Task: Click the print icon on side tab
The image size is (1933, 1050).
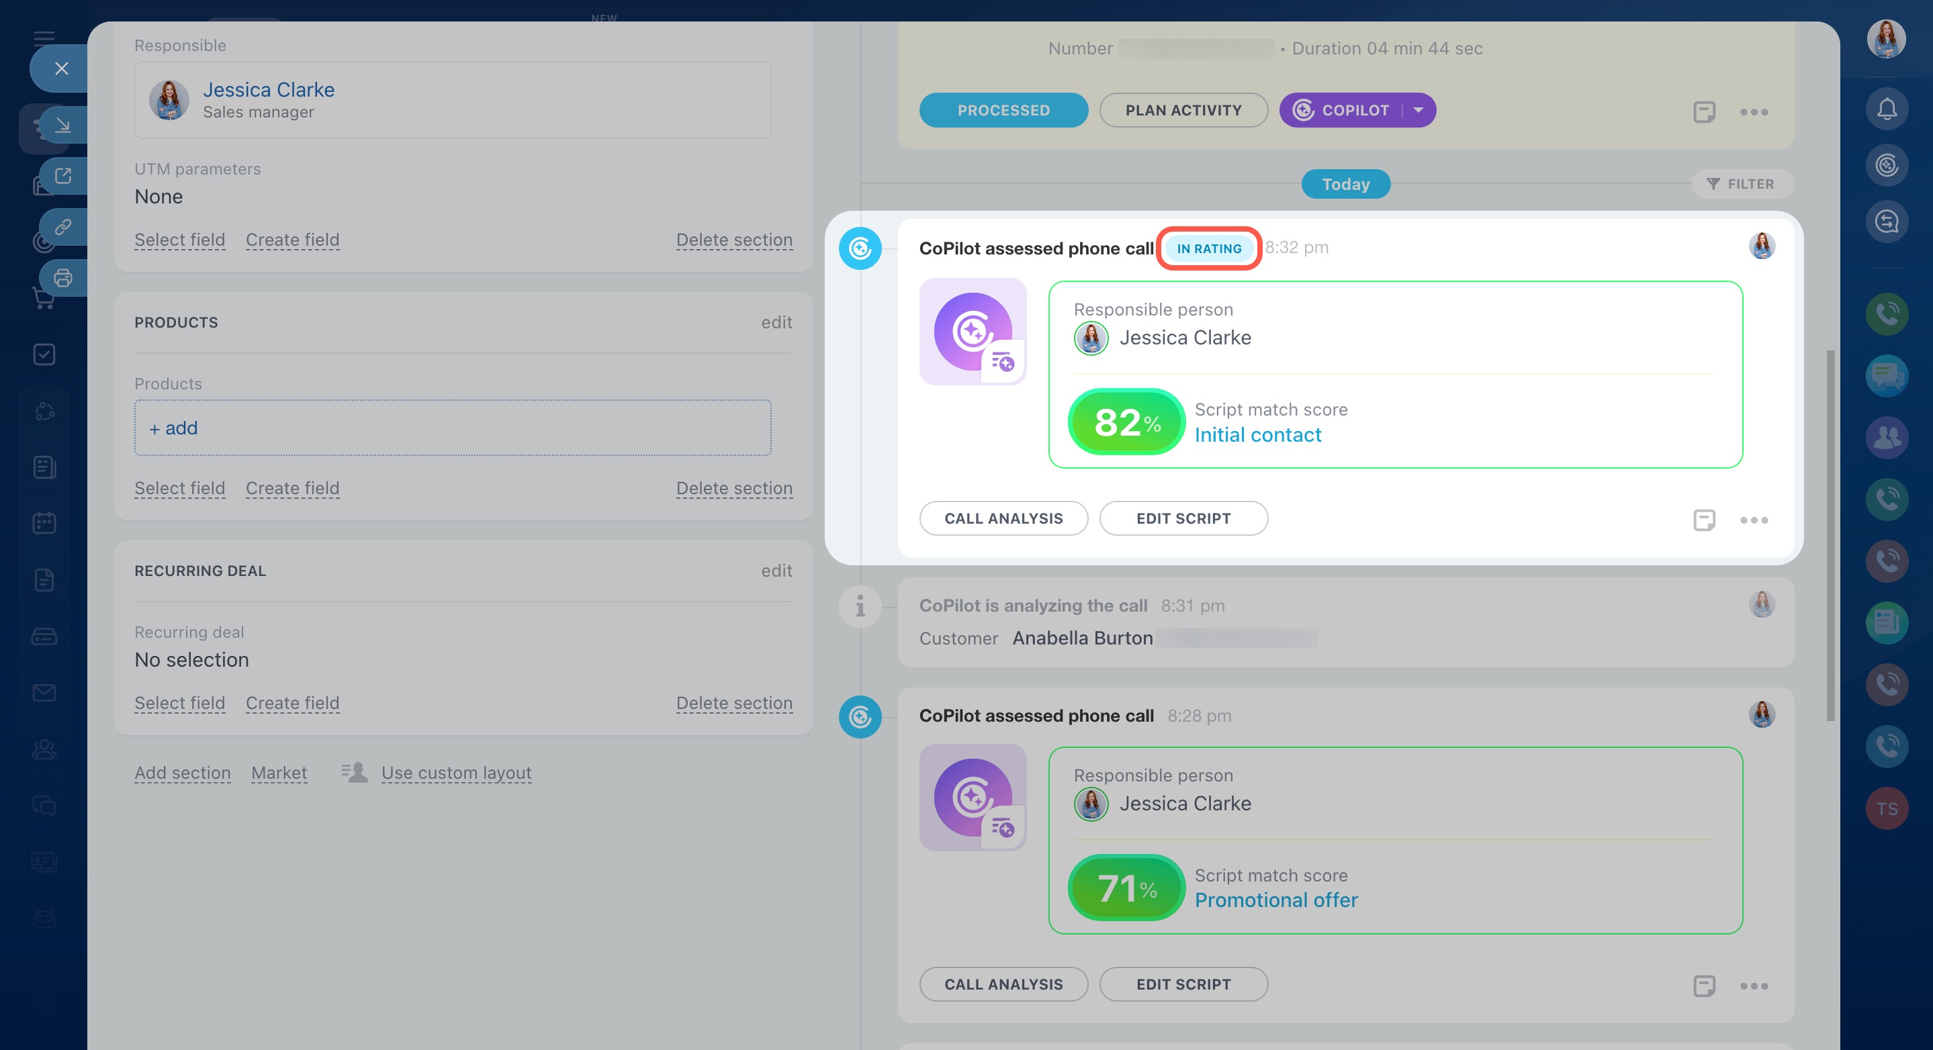Action: coord(63,278)
